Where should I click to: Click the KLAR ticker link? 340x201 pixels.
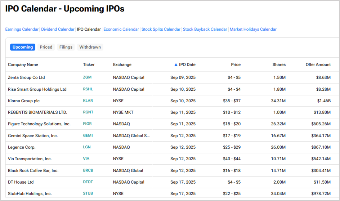click(x=88, y=101)
